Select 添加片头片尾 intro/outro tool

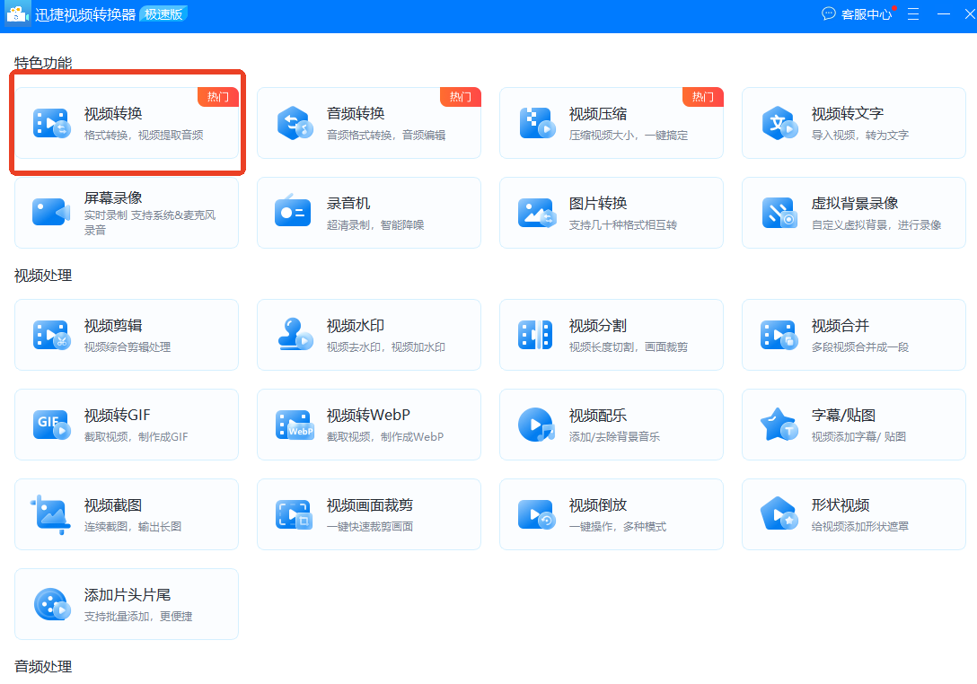click(x=126, y=603)
